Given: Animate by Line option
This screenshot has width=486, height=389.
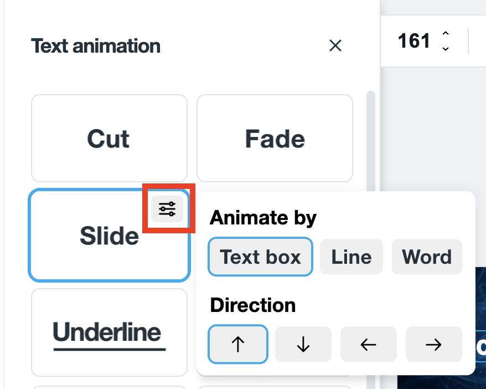Looking at the screenshot, I should 351,257.
